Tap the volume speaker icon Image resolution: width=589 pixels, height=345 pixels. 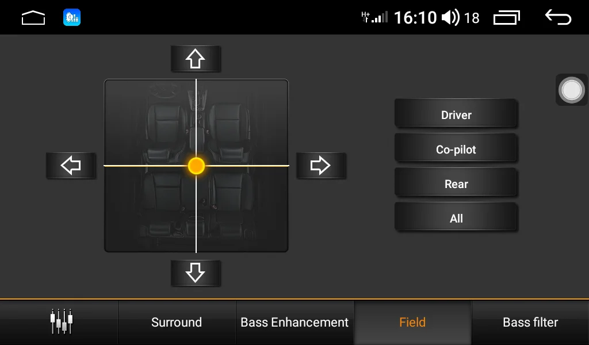point(450,18)
